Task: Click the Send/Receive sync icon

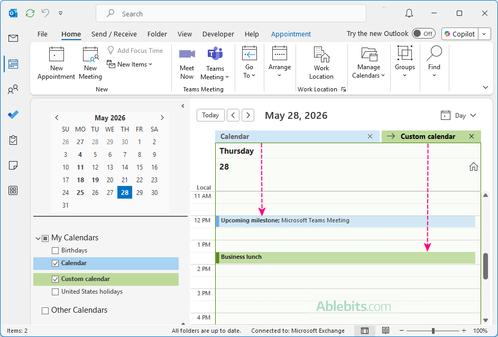Action: point(30,13)
